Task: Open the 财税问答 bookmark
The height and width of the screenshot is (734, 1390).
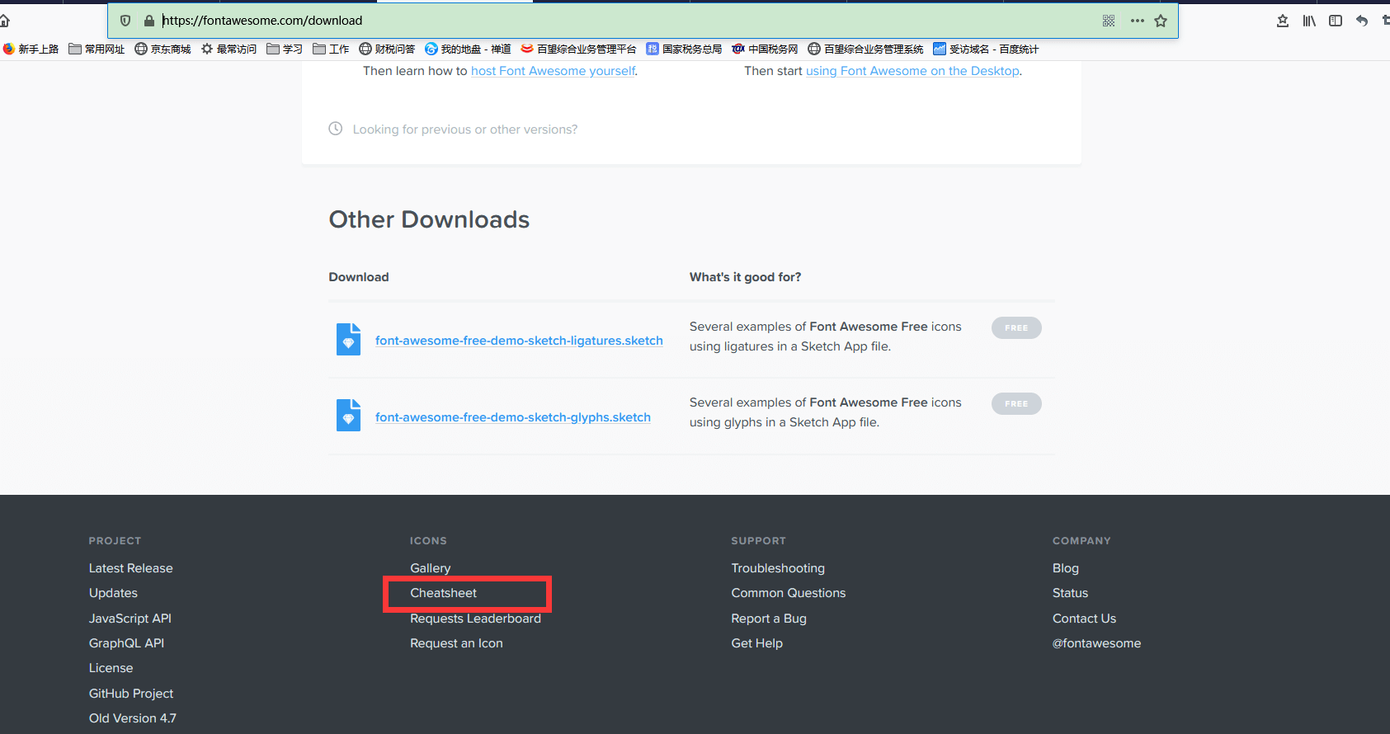Action: tap(387, 49)
